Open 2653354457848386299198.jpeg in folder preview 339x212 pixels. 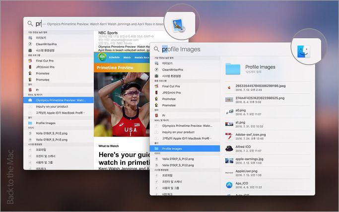pos(268,87)
